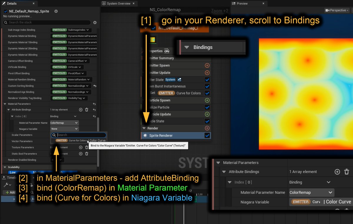Screen dimensions: 353x224
Task: Open the Perspective viewport mode dropdown
Action: pos(337,10)
